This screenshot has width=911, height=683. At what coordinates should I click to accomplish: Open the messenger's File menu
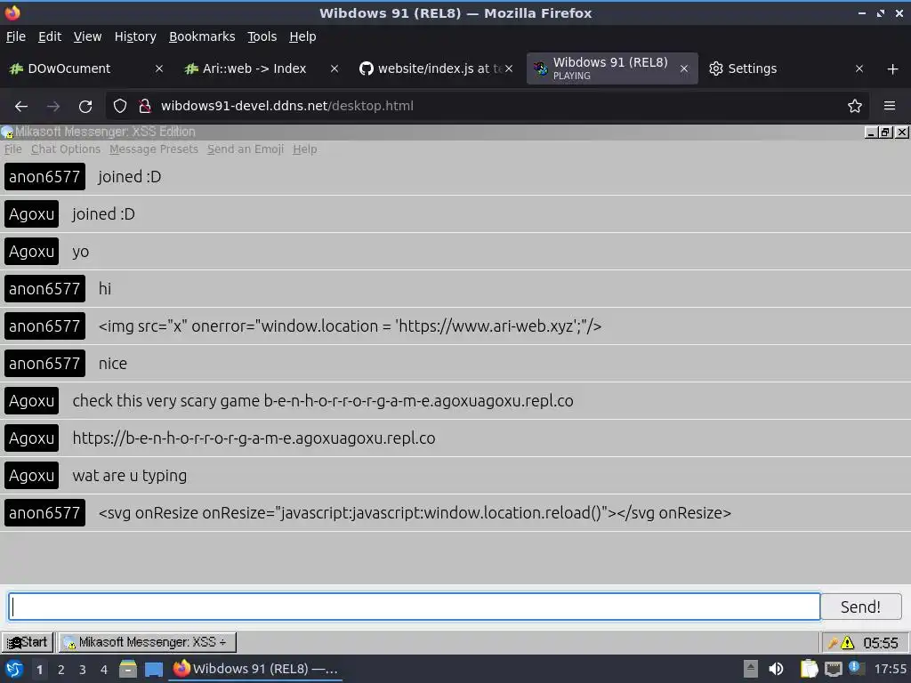pos(12,149)
